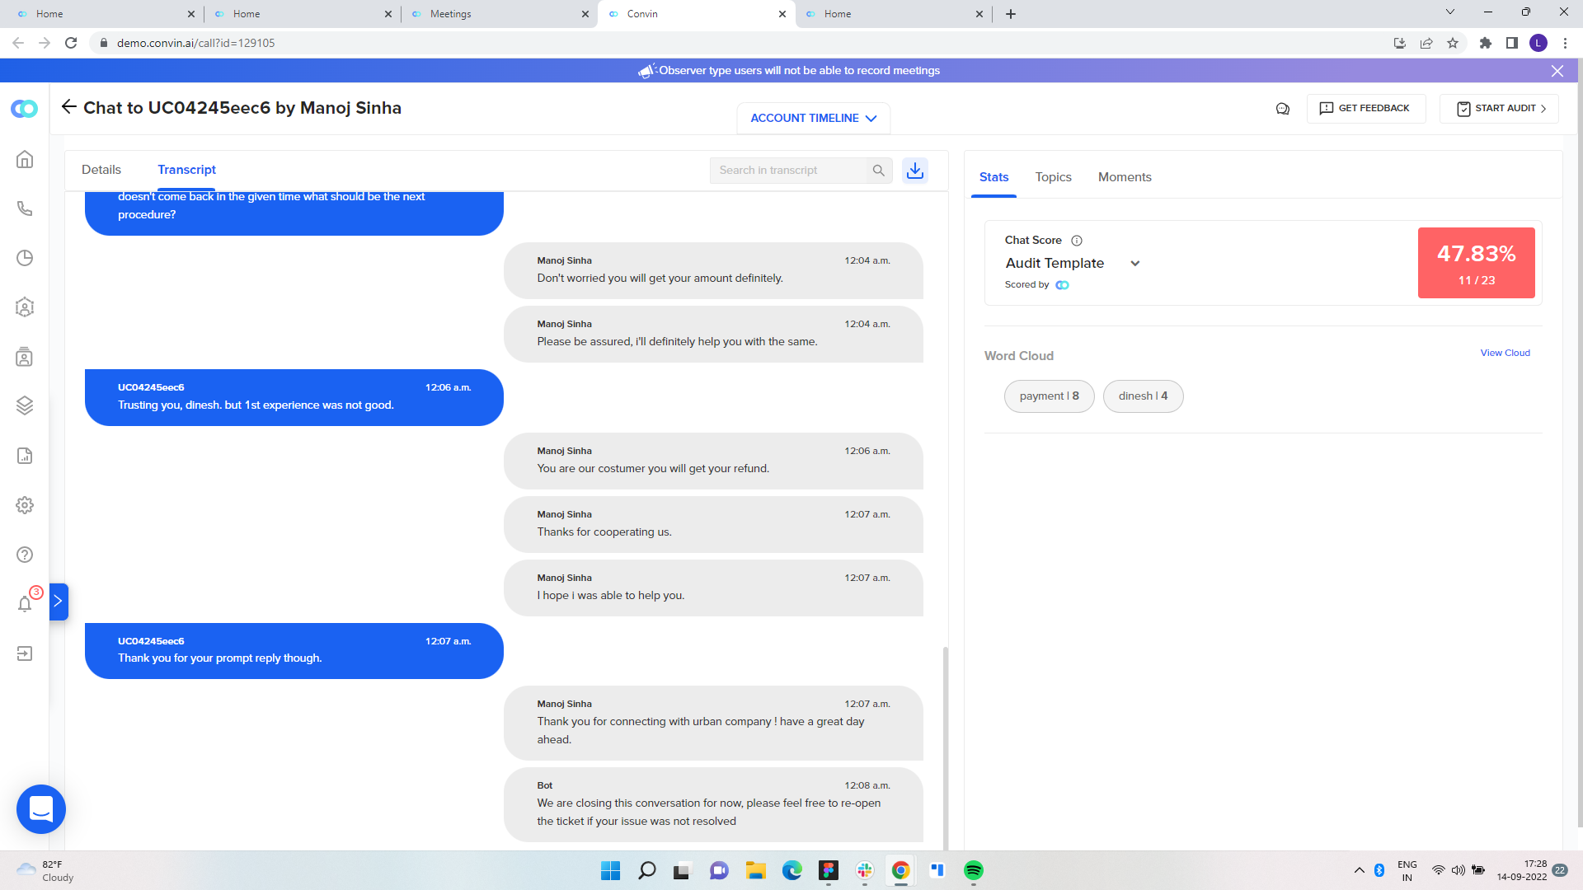Open the Topics tab
Viewport: 1583px width, 890px height.
[x=1053, y=177]
